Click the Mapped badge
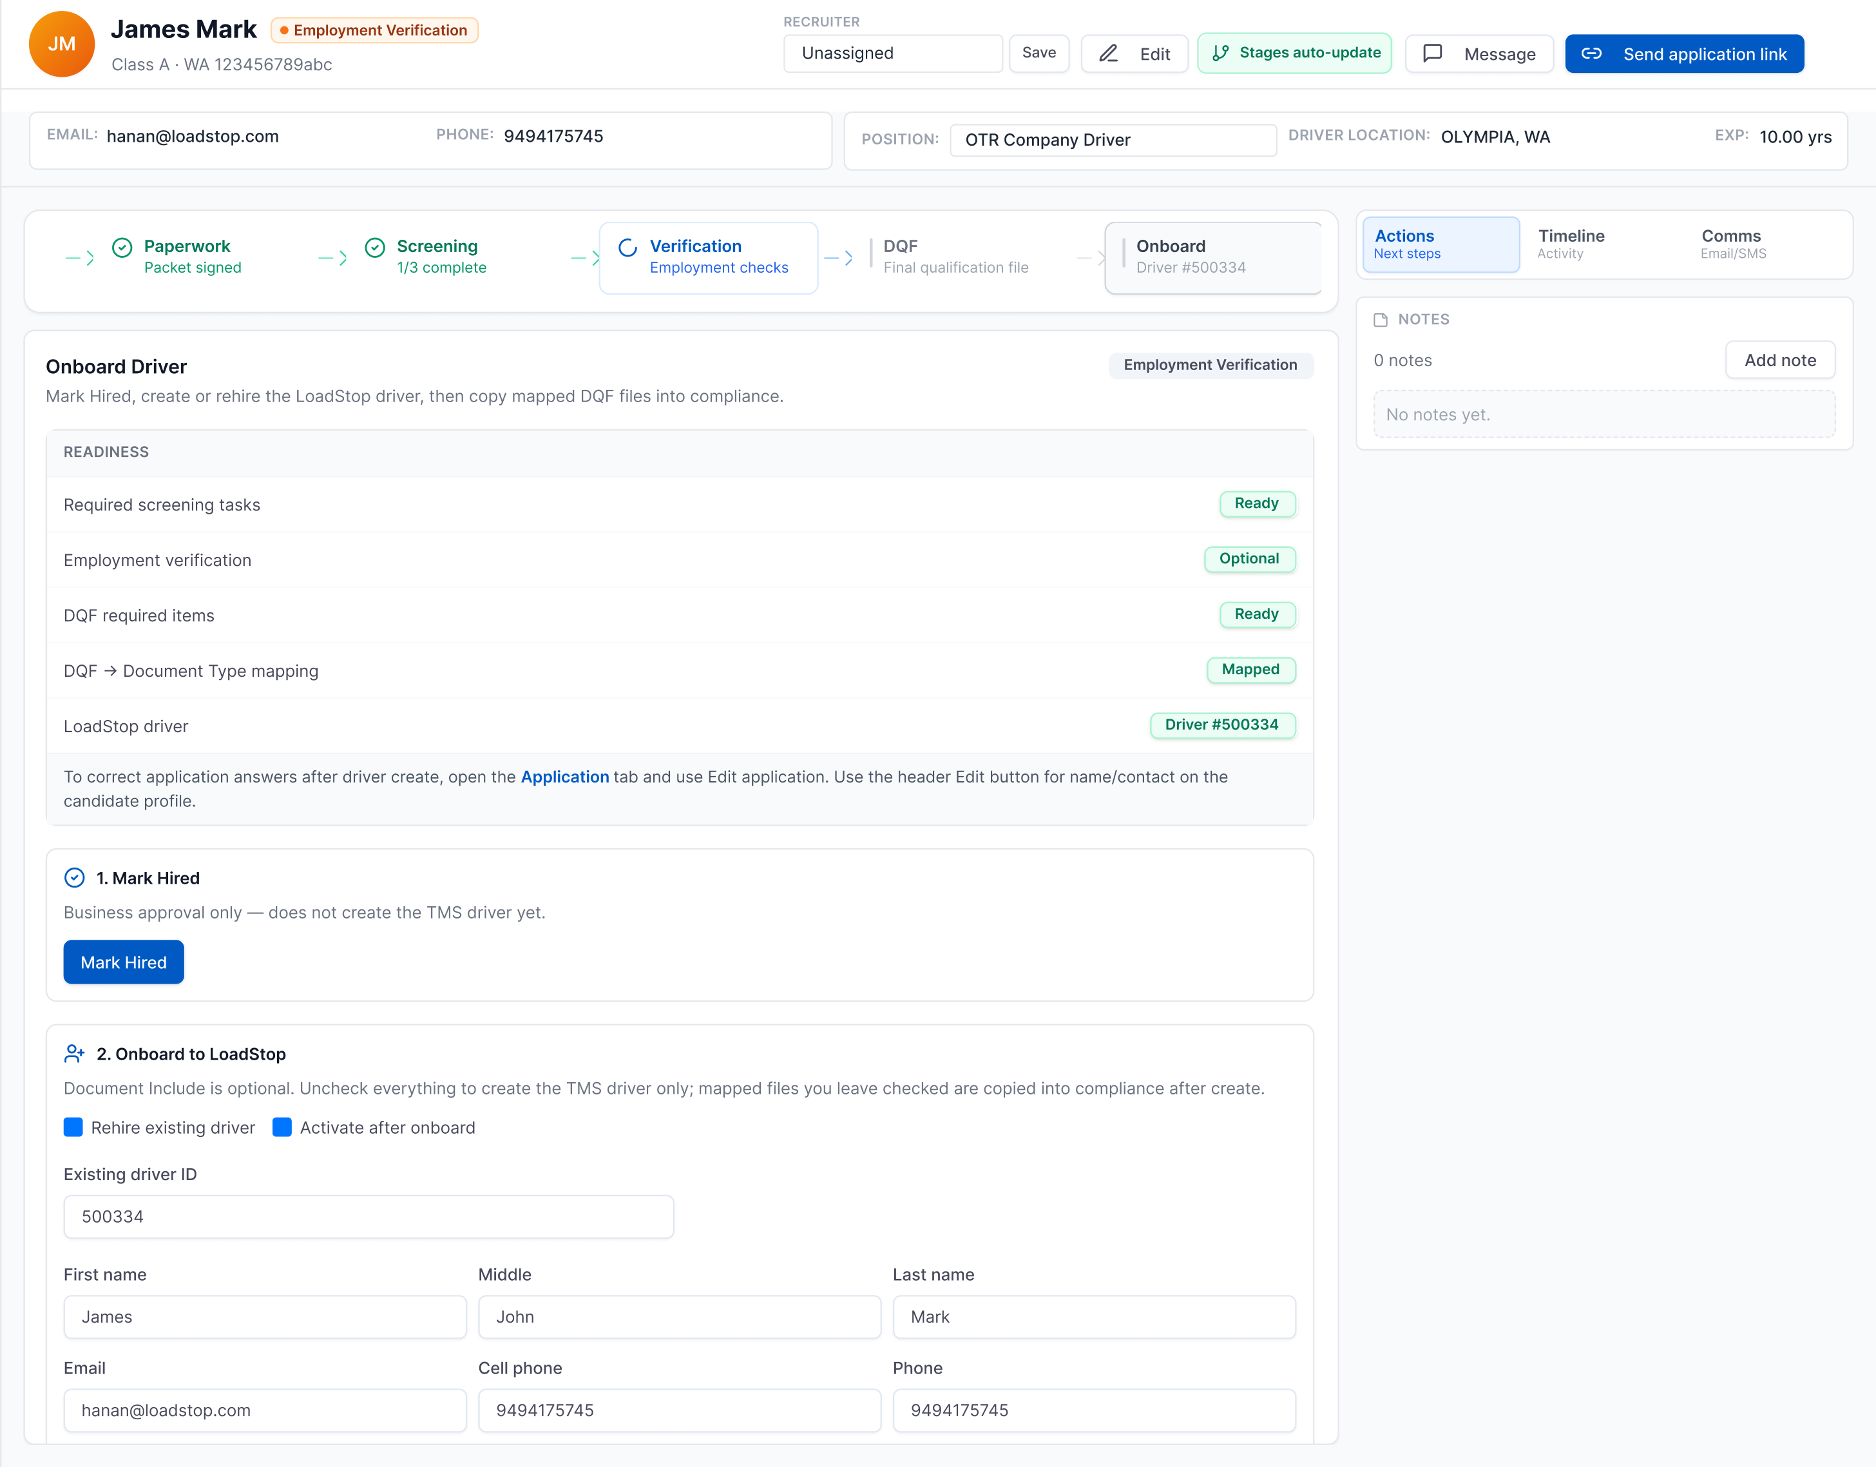Screen dimensions: 1876x1467 1250,670
